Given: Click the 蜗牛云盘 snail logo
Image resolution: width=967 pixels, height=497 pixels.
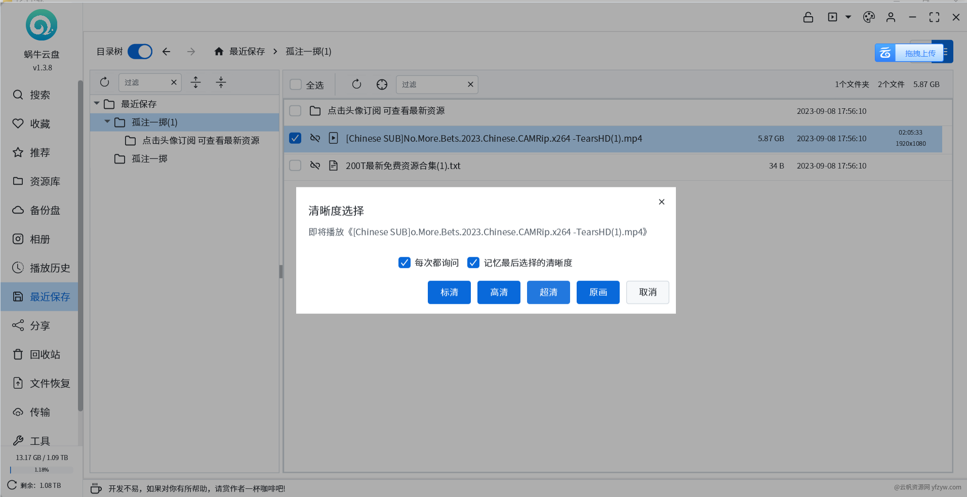Looking at the screenshot, I should coord(42,25).
